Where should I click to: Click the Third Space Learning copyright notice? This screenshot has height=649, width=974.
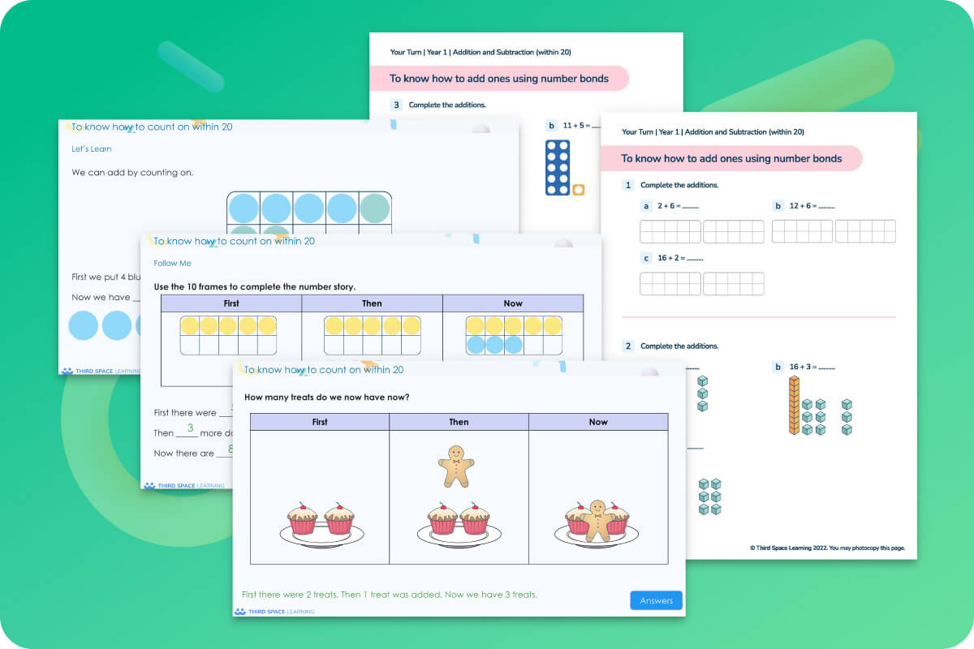[x=827, y=548]
